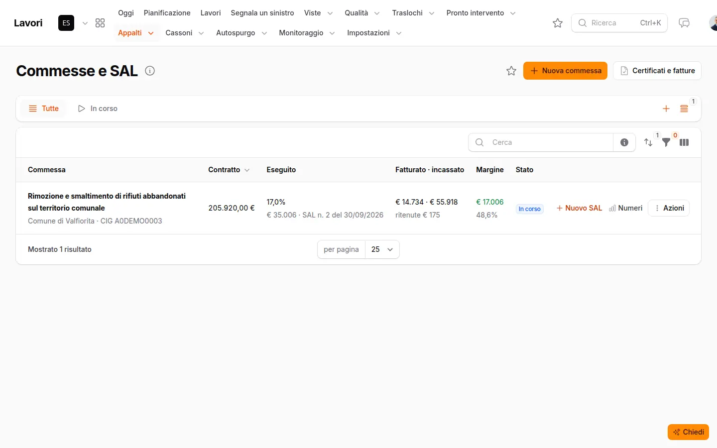Open the apps grid icon

pos(100,23)
